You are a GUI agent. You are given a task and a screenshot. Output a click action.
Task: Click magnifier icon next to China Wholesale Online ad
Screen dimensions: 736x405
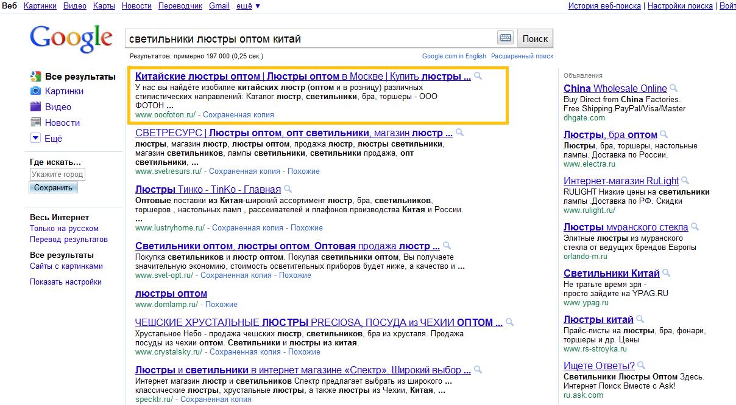pyautogui.click(x=674, y=88)
